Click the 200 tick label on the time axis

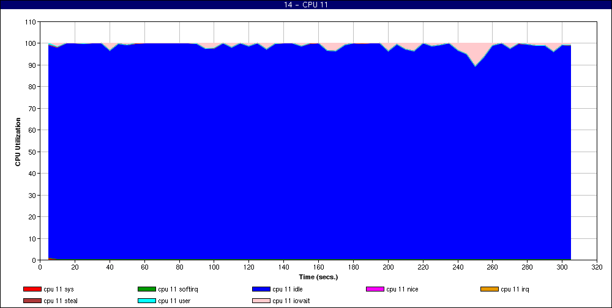[388, 267]
